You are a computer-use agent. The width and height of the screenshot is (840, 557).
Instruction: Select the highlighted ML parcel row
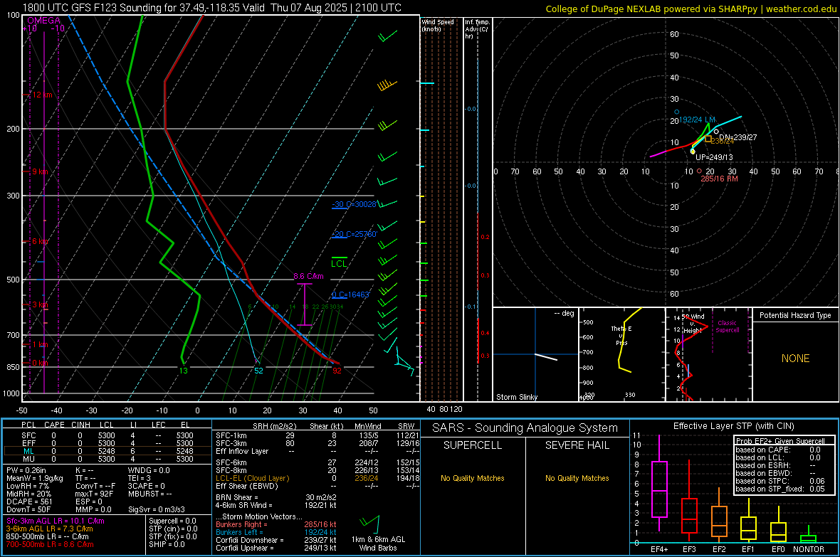pos(107,451)
